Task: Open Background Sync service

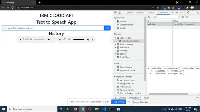Action: pos(127,84)
